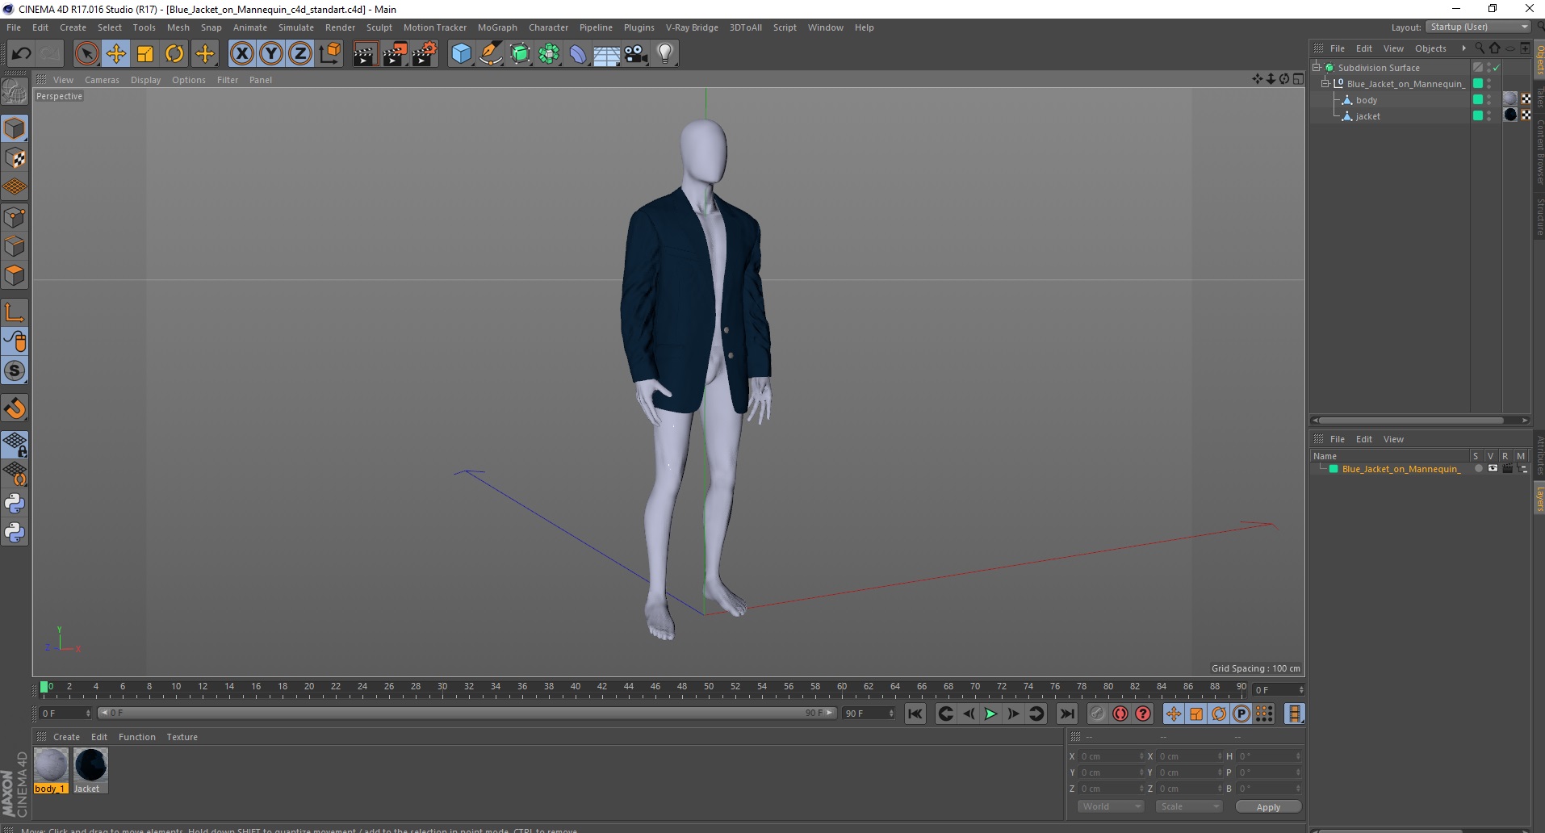This screenshot has width=1545, height=833.
Task: Switch to Points mode
Action: pyautogui.click(x=15, y=217)
